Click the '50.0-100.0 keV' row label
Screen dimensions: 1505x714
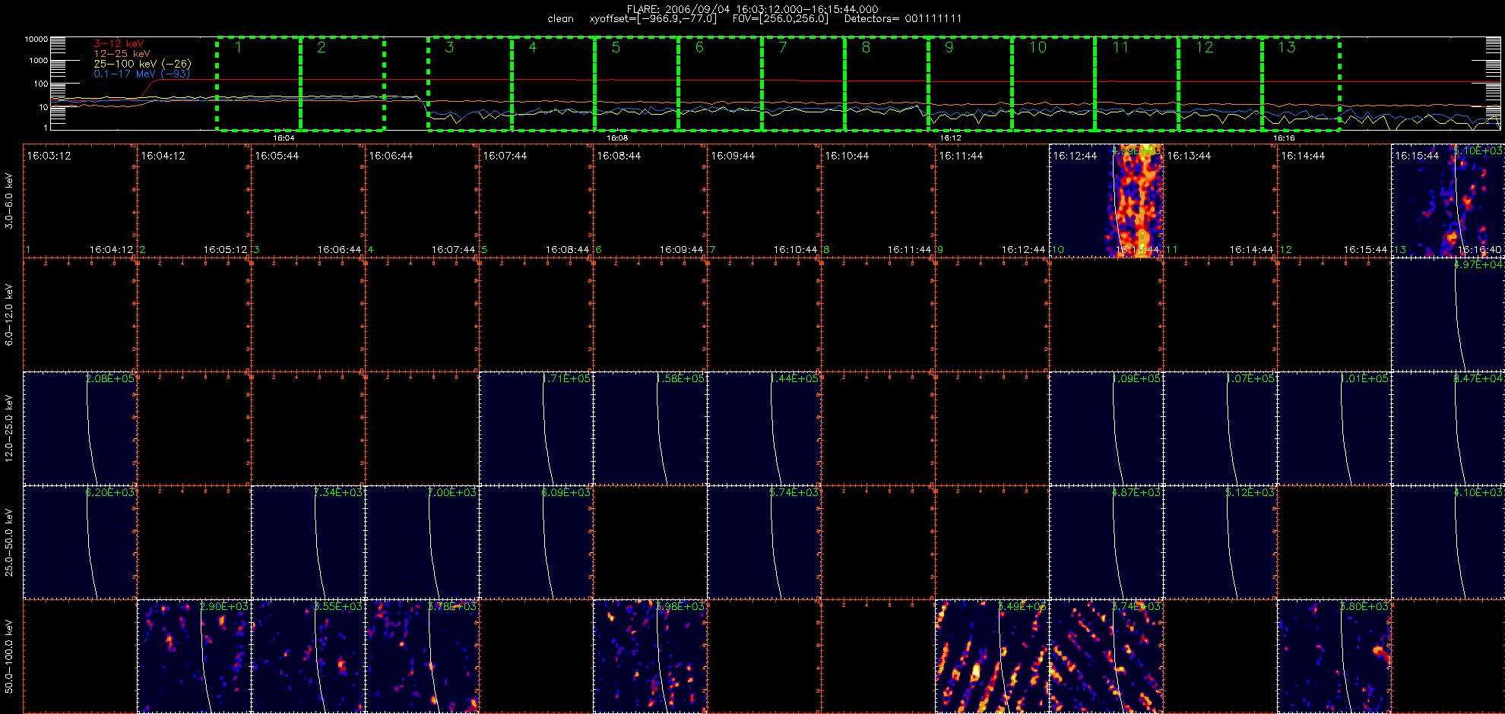[9, 656]
